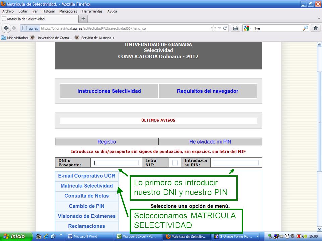Click the red X tray icon
322x241 pixels.
pyautogui.click(x=299, y=237)
